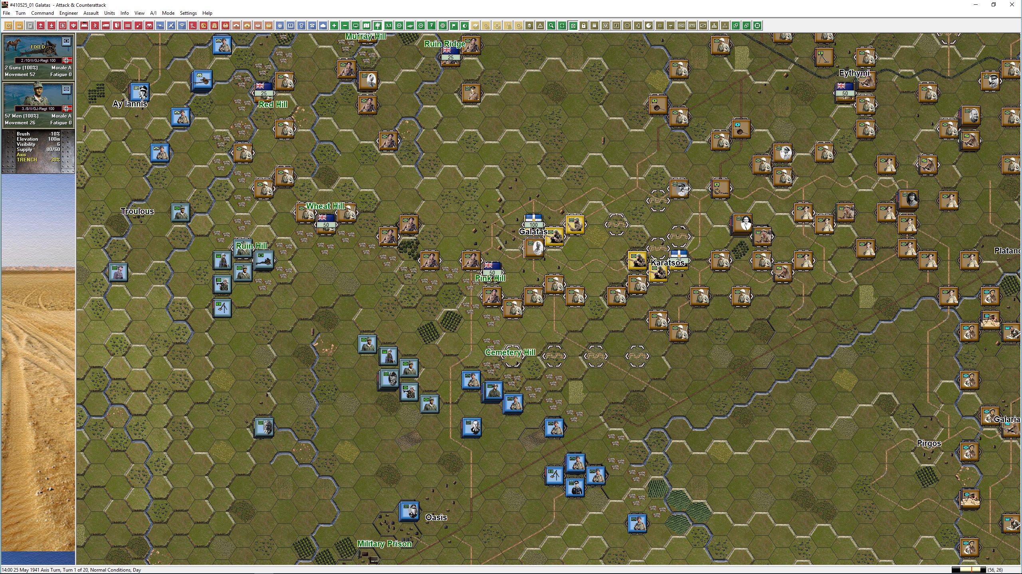
Task: Click the green number 7 toolbar icon
Action: (x=432, y=26)
